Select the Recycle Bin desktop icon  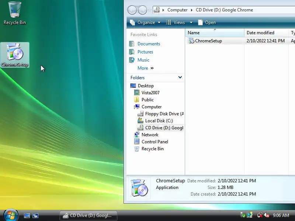pos(15,13)
